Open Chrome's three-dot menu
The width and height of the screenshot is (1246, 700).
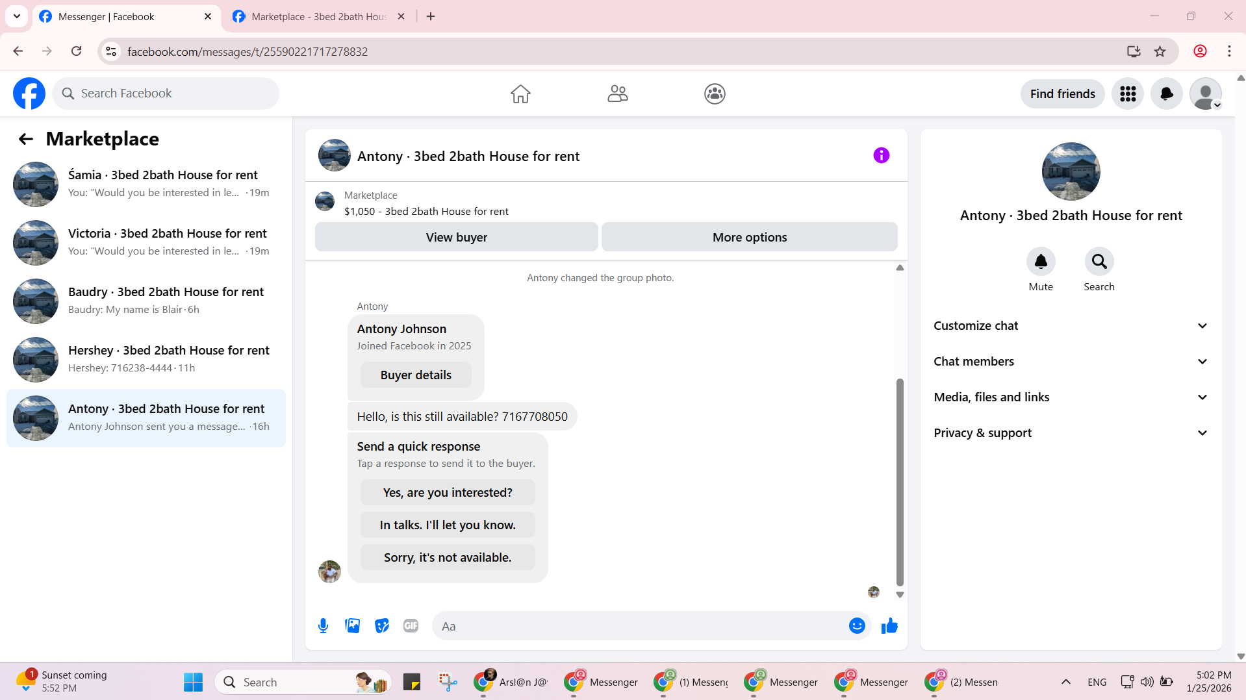point(1229,51)
